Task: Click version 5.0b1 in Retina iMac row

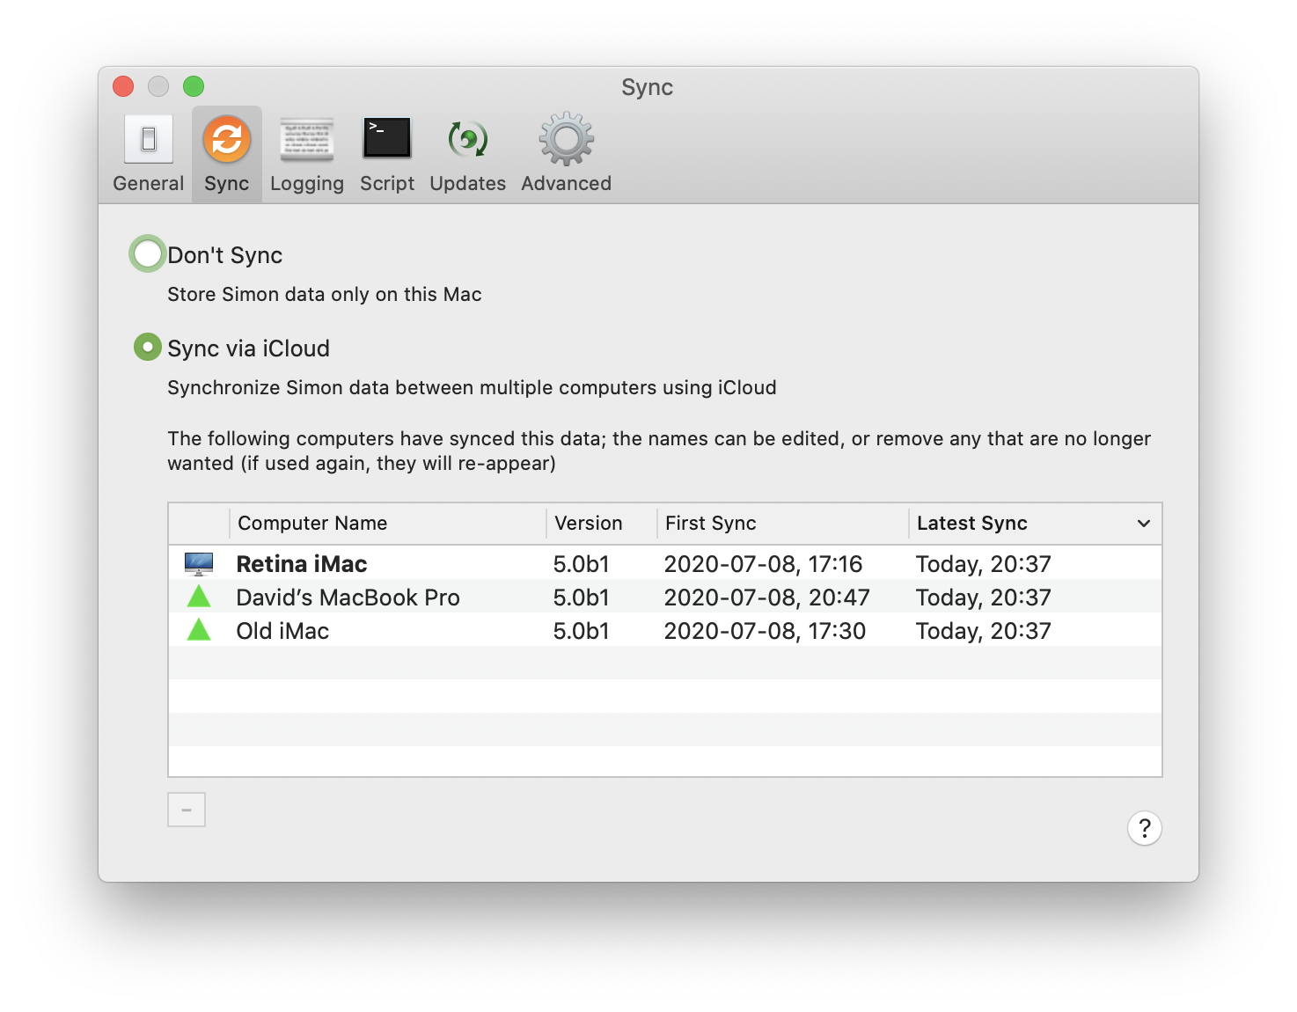Action: coord(582,564)
